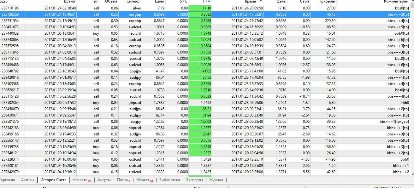Open the Активы tab
The image size is (414, 188).
pyautogui.click(x=27, y=180)
